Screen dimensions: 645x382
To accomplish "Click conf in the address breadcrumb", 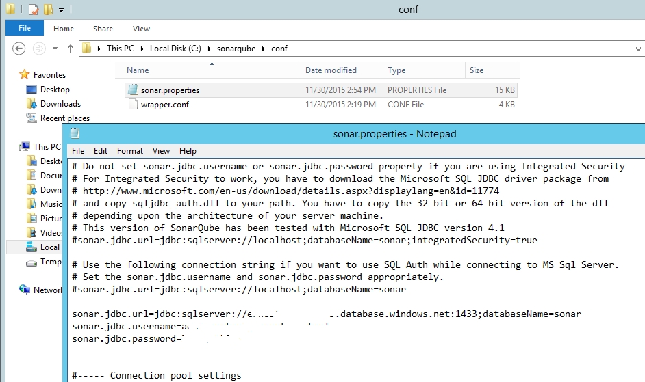I will 279,49.
